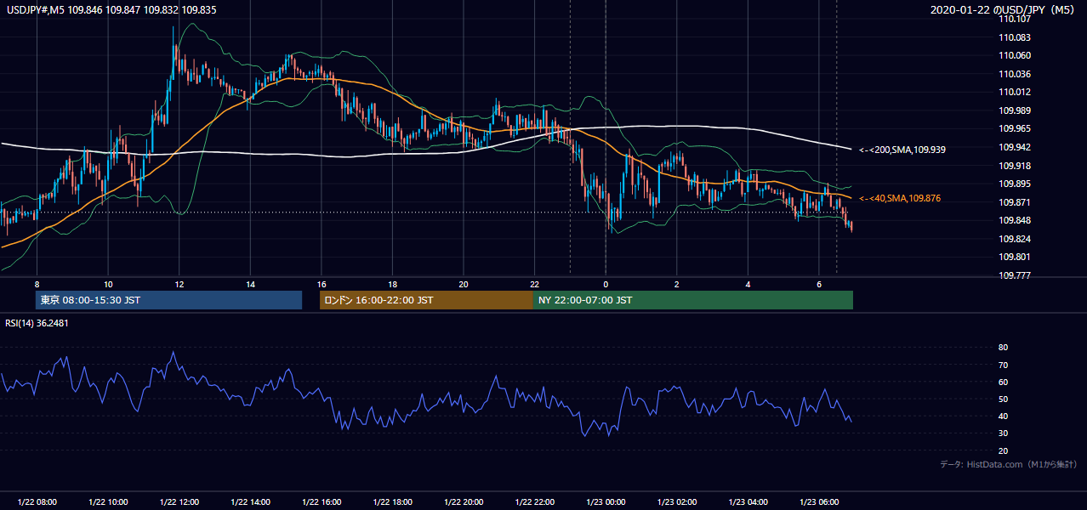Click price level 109.848 on the axis
This screenshot has width=1087, height=510.
coord(1014,220)
